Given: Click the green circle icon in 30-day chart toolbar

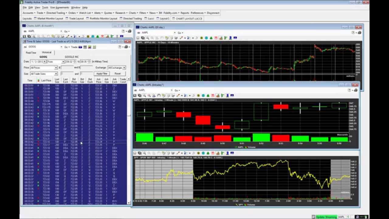Looking at the screenshot, I should 201,38.
